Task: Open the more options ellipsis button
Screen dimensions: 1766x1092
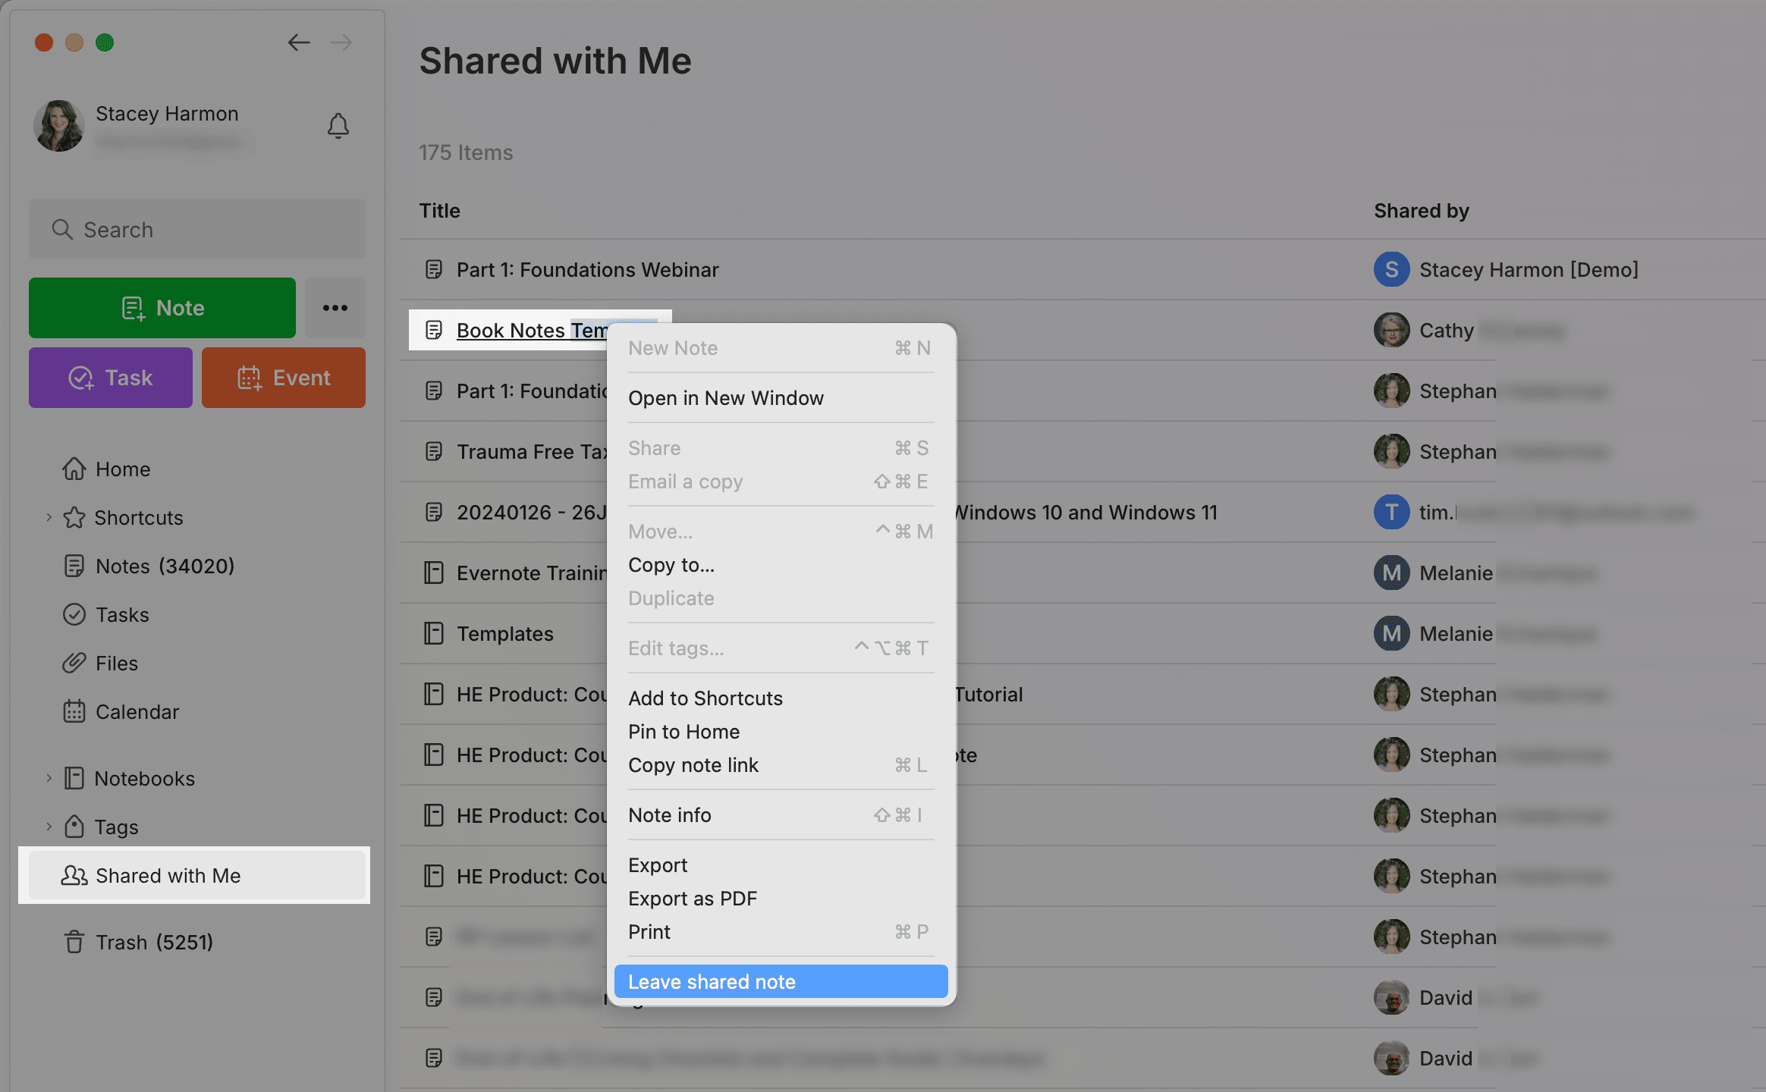Action: tap(335, 308)
